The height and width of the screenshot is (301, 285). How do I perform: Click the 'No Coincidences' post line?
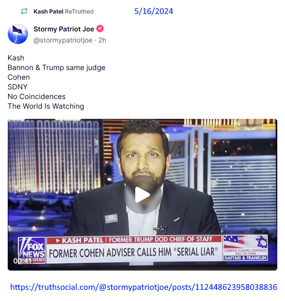[x=36, y=97]
